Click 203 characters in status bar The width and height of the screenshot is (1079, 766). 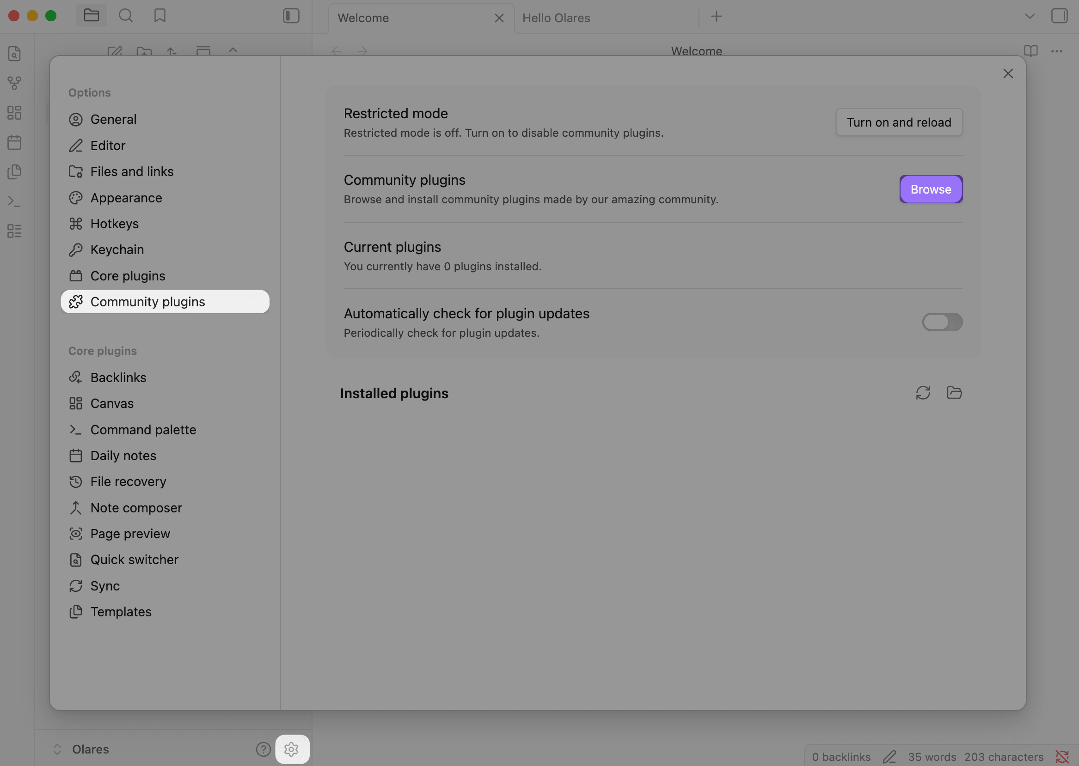click(1004, 757)
